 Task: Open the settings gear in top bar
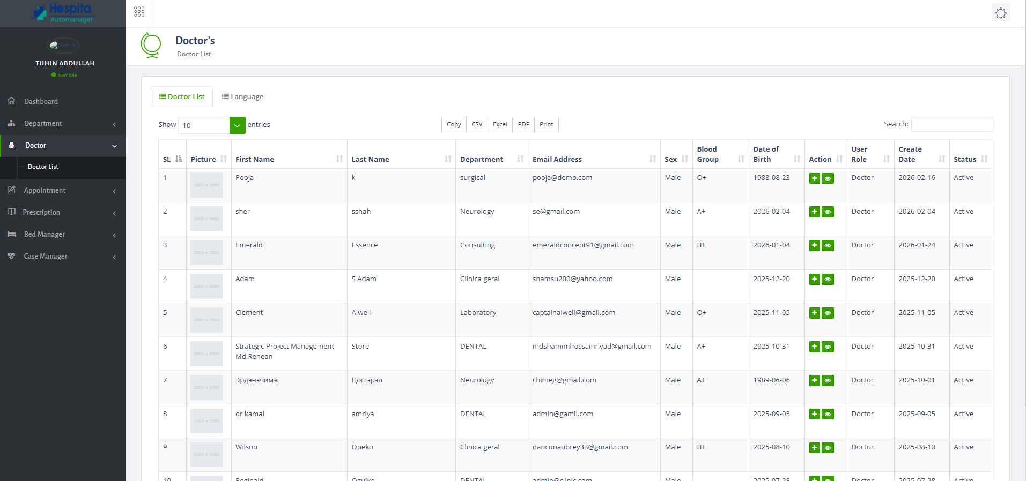coord(1001,13)
